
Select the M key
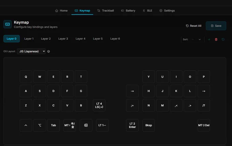[x=162, y=105]
